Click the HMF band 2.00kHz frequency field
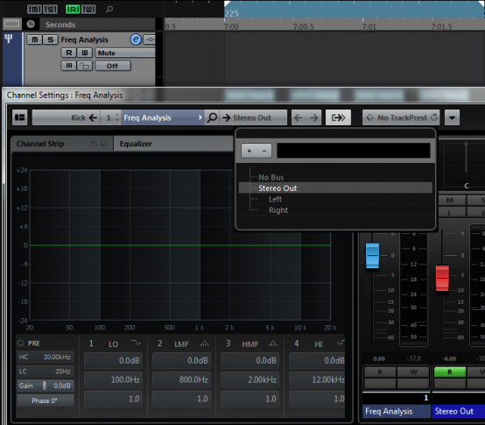This screenshot has height=425, width=485. pos(250,379)
